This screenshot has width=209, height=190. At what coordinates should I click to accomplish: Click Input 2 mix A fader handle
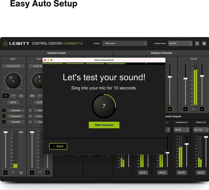coord(32,132)
